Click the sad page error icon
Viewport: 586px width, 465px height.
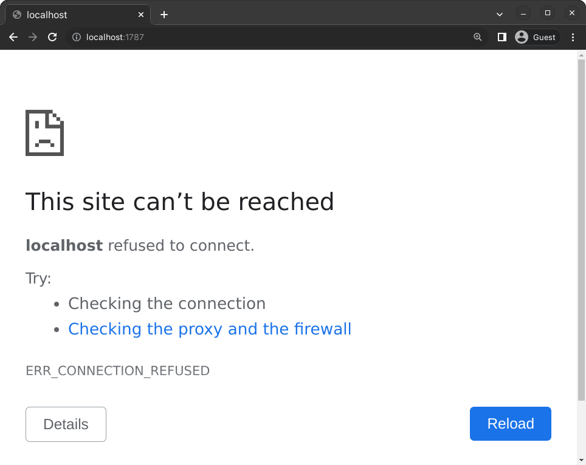pos(44,133)
